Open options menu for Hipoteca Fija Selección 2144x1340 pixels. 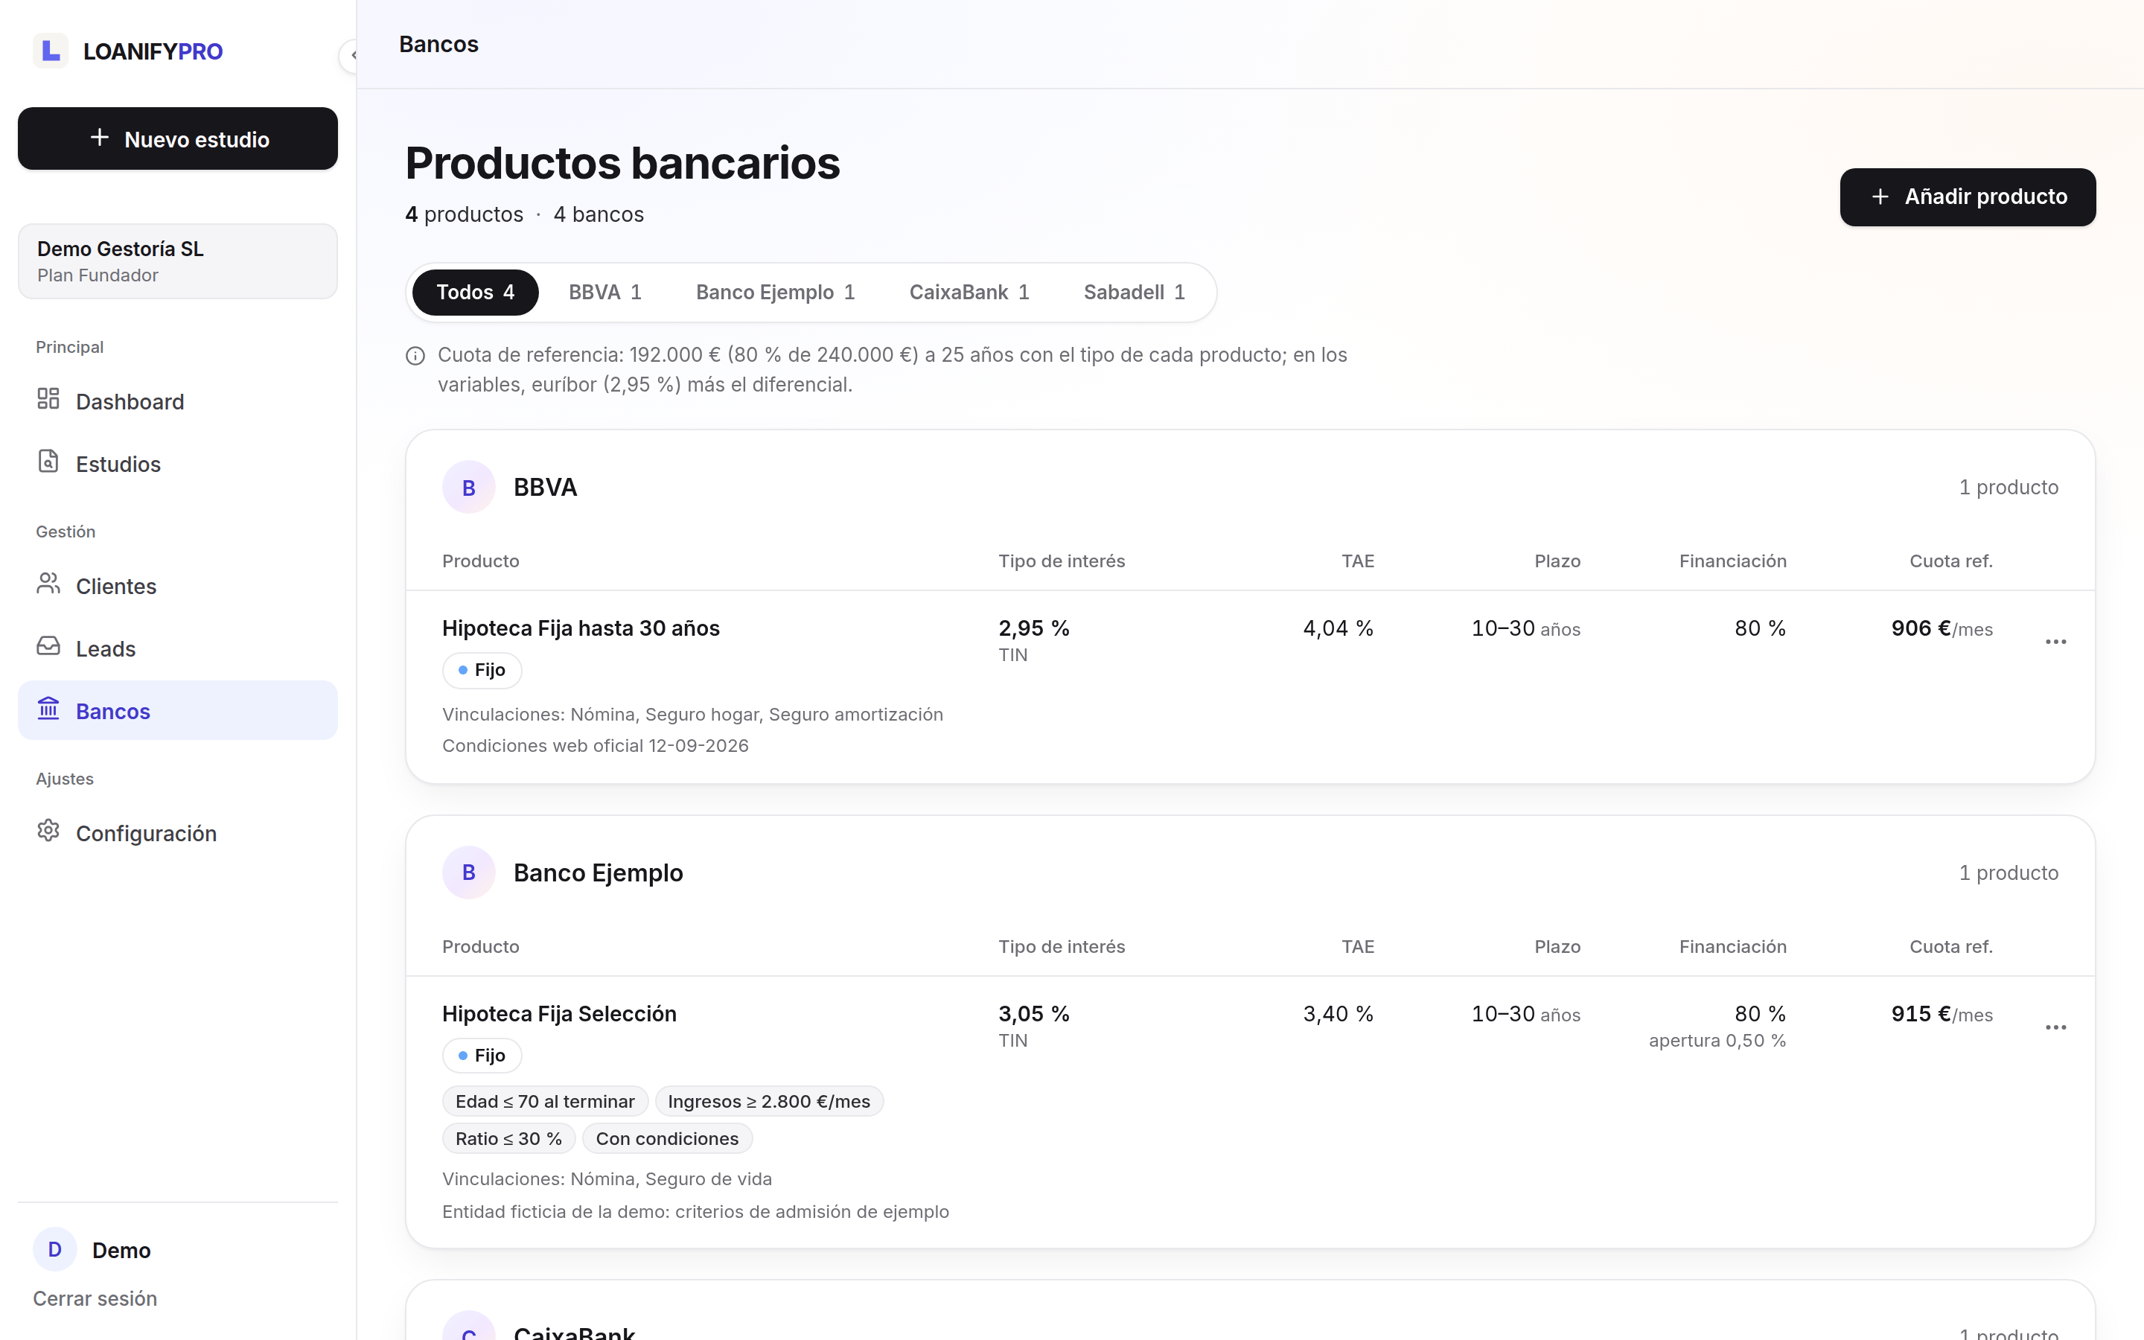coord(2055,1027)
